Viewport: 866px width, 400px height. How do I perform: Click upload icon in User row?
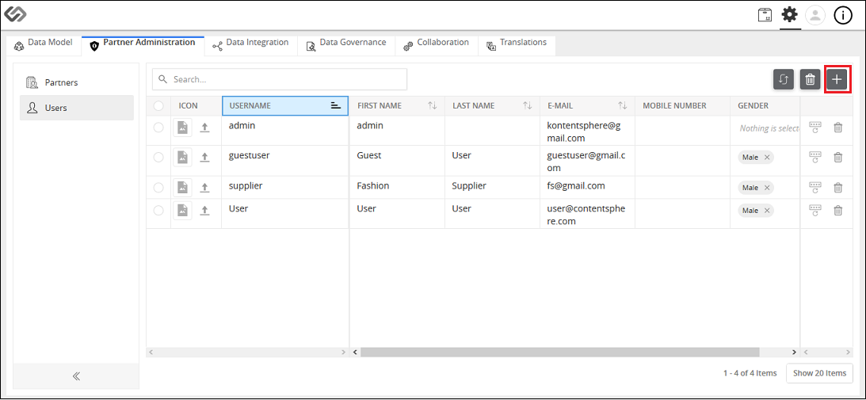204,211
